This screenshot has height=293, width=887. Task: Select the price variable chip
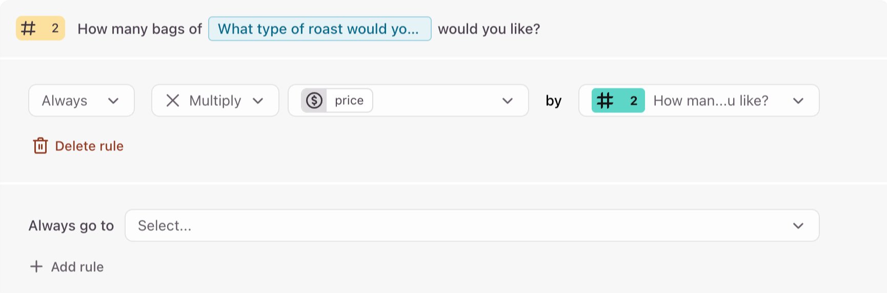349,100
